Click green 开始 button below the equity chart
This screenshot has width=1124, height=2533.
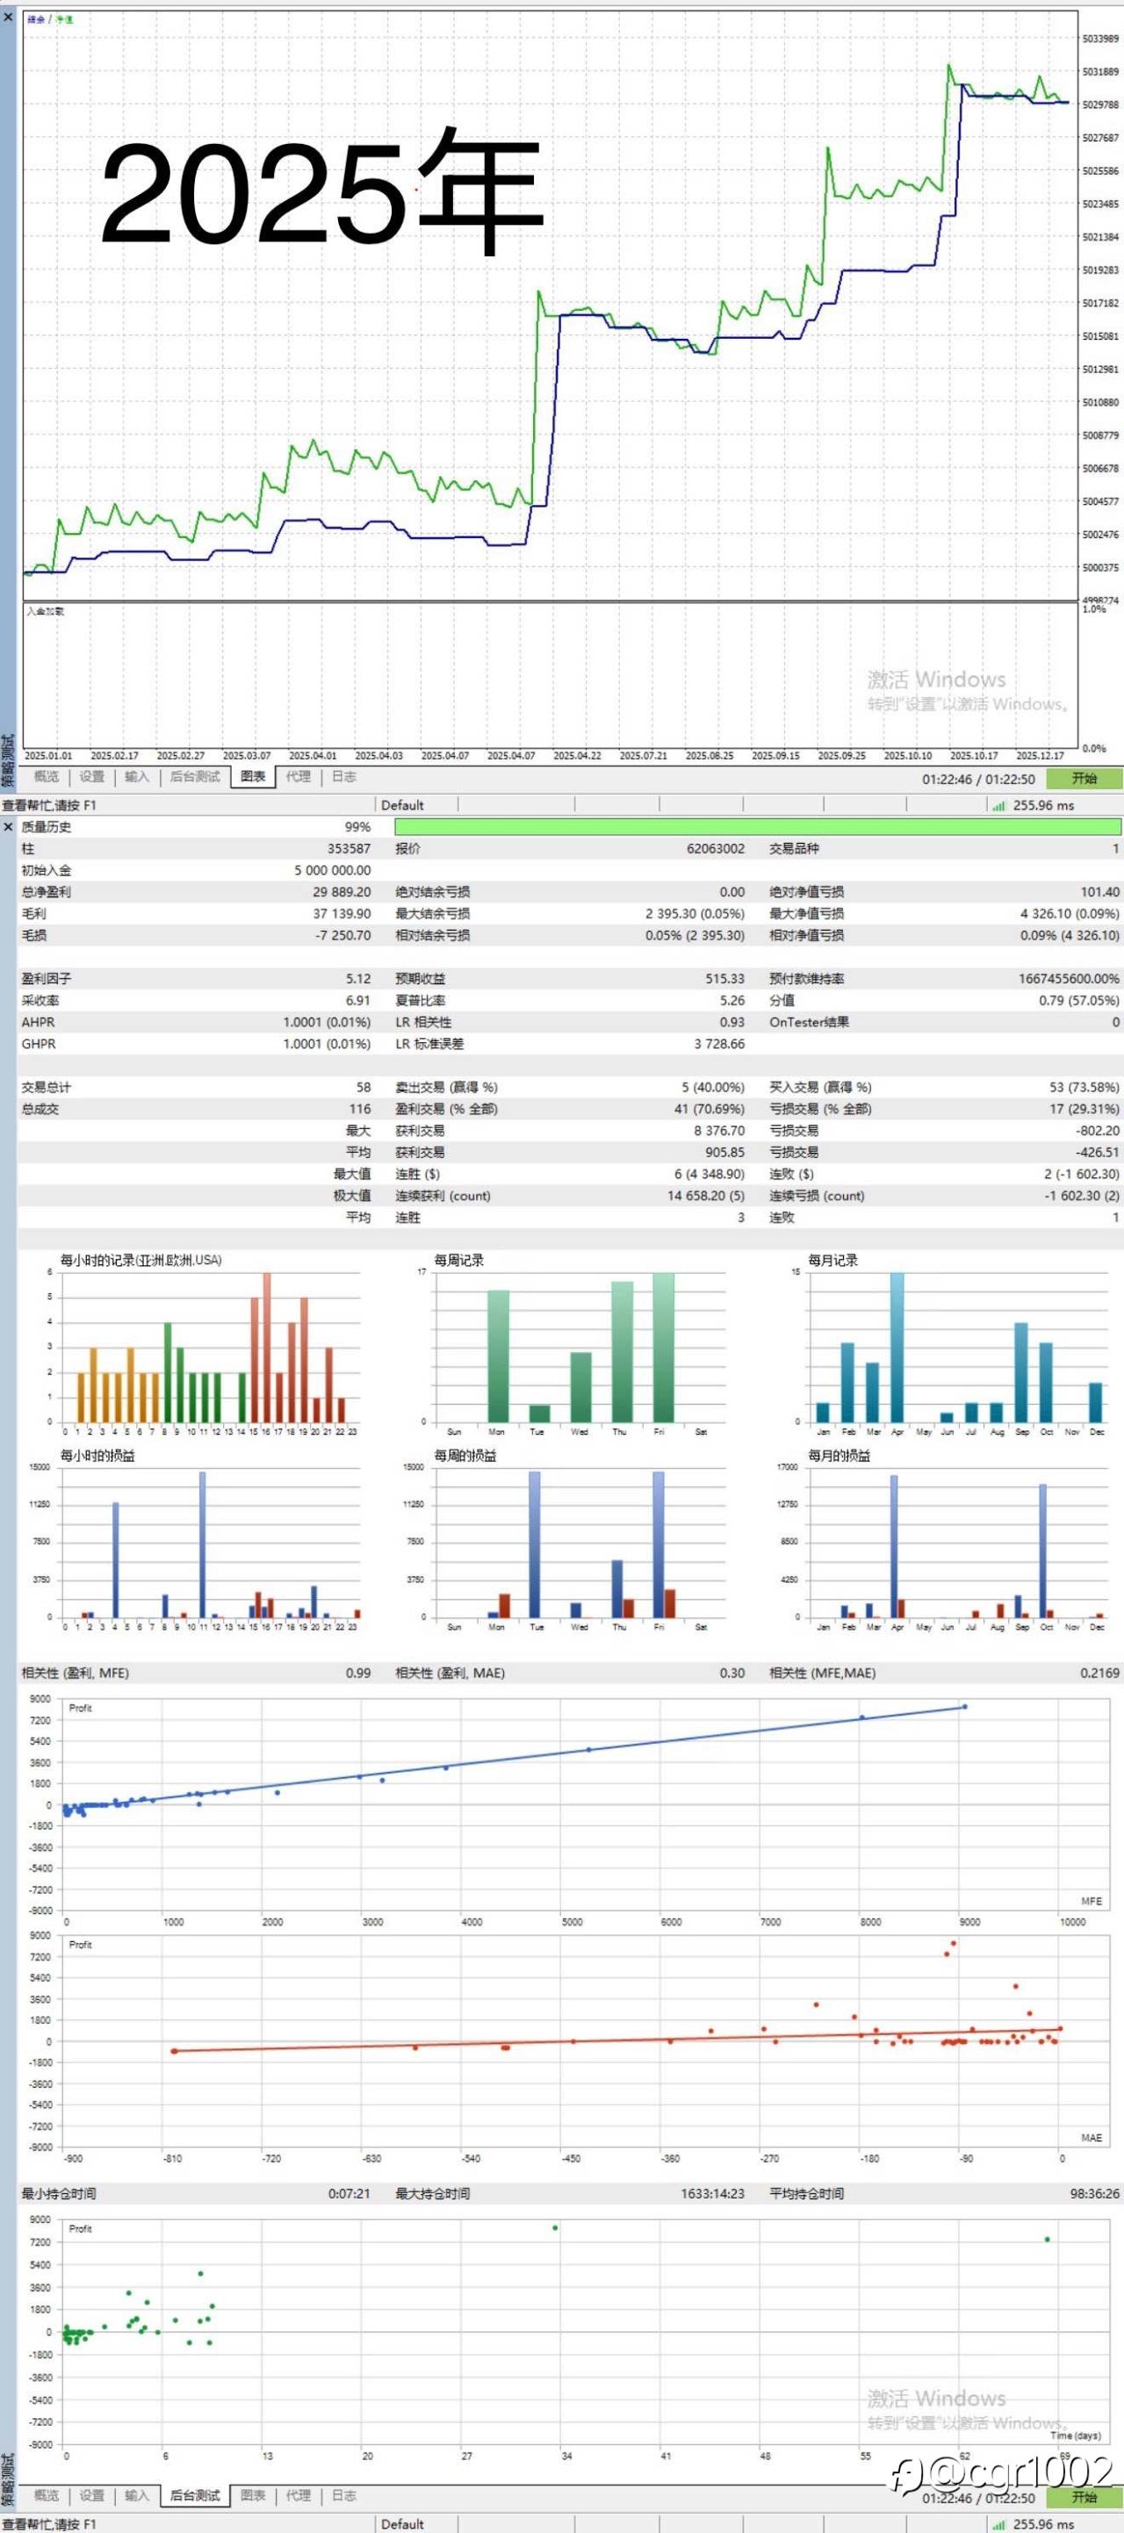point(1084,778)
